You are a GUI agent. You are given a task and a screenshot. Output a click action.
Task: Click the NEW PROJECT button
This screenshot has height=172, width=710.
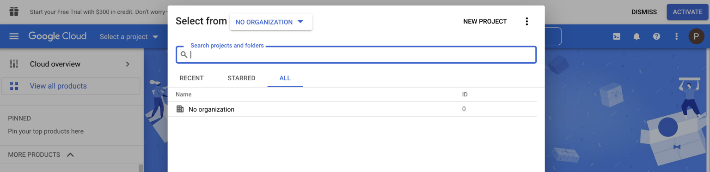[485, 22]
